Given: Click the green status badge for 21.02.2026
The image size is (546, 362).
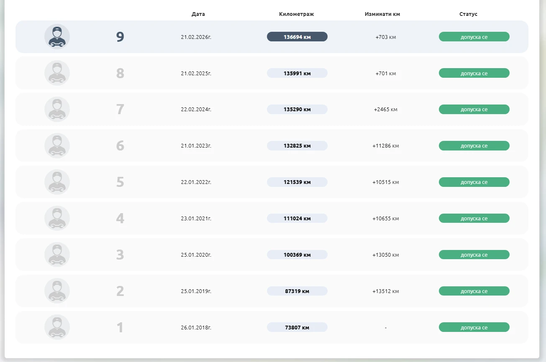Looking at the screenshot, I should point(474,37).
